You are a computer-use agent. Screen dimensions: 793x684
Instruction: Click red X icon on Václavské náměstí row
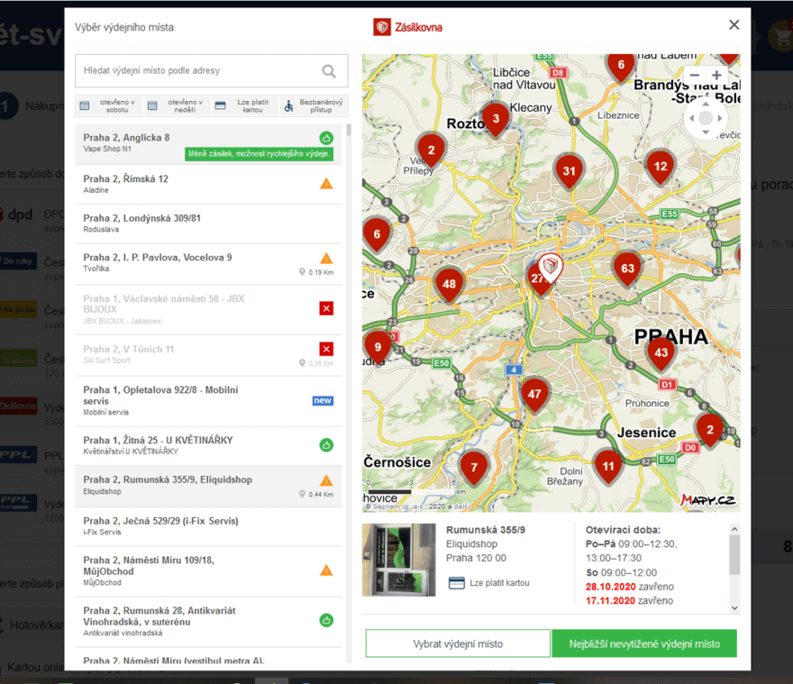point(326,308)
